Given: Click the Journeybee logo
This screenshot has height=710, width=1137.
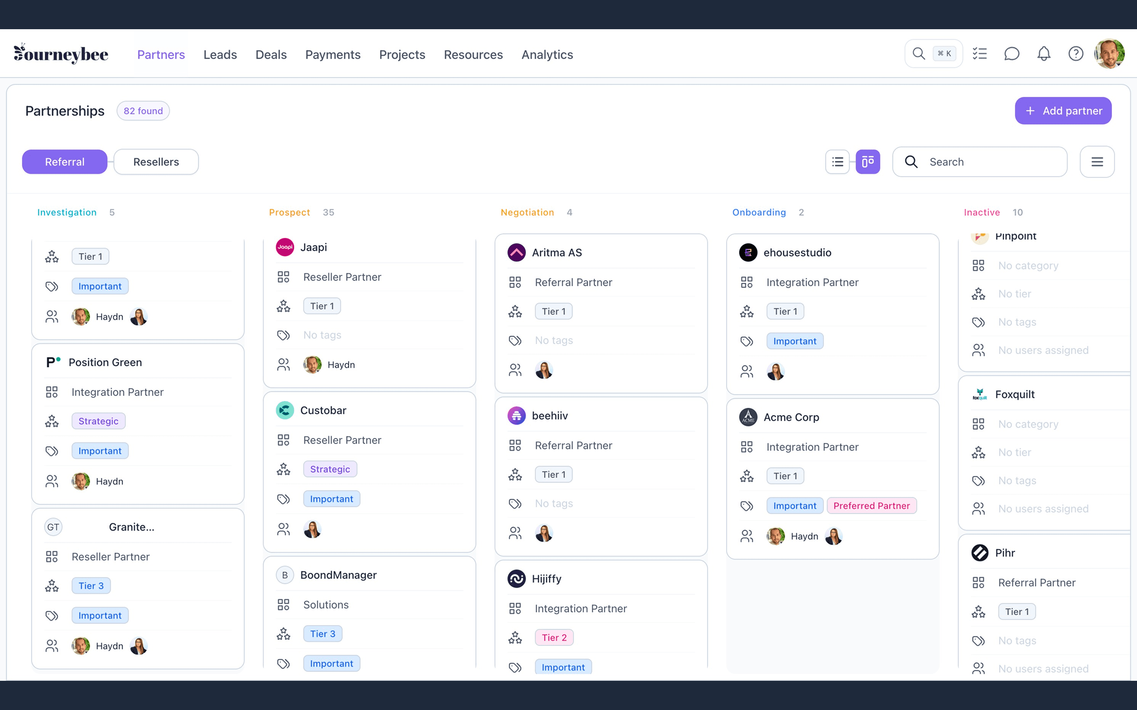Looking at the screenshot, I should 61,54.
